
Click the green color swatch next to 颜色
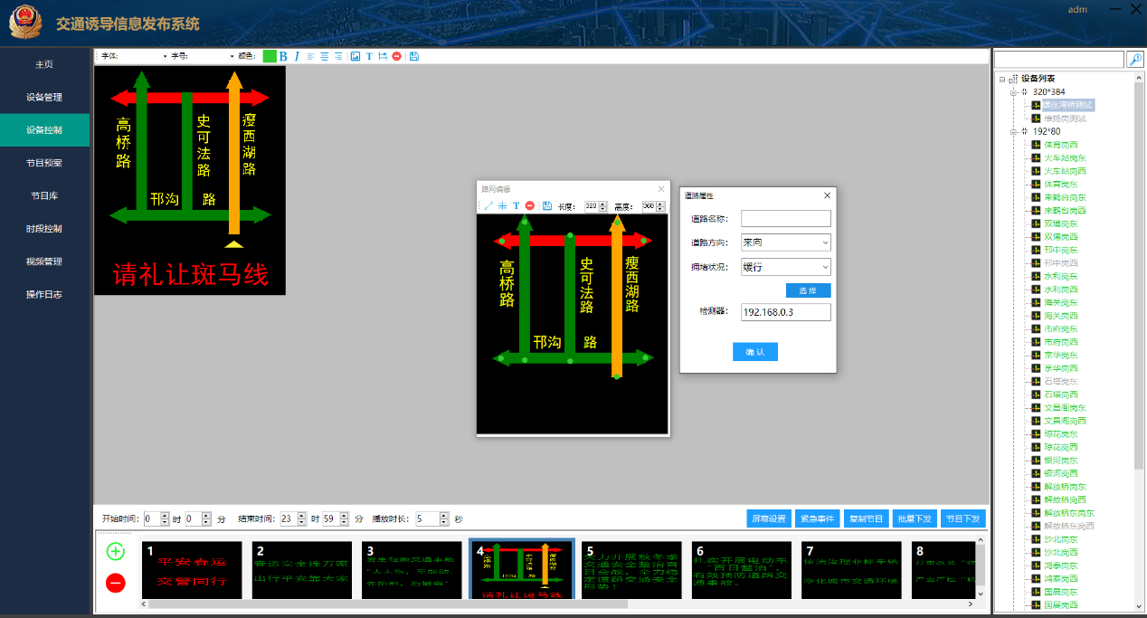[269, 56]
